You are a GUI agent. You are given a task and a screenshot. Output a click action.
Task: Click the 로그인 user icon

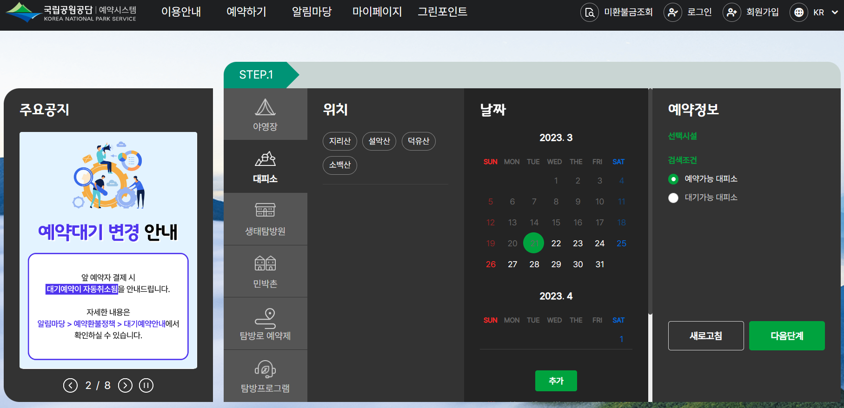672,13
